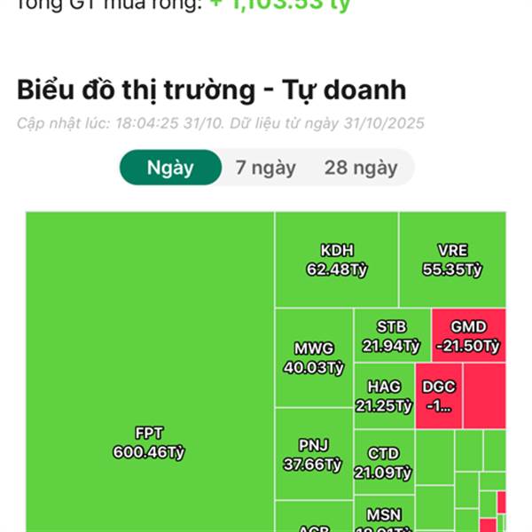Tap the VRE 55.35Tỷ tile
532x532 pixels.
point(452,260)
